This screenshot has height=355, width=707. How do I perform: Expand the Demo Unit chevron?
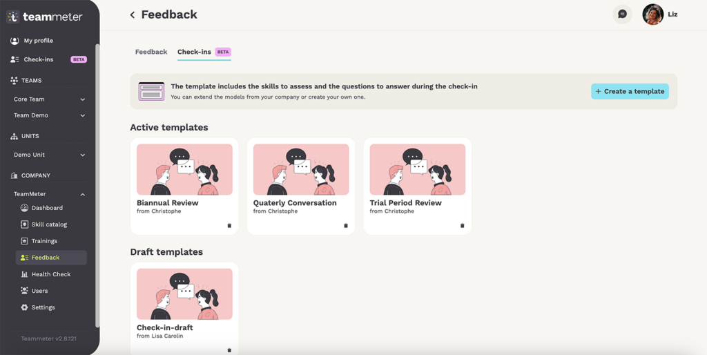click(x=83, y=155)
